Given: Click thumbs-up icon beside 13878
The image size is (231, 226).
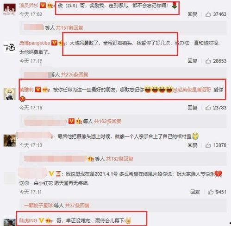Looking at the screenshot, I should (x=208, y=145).
